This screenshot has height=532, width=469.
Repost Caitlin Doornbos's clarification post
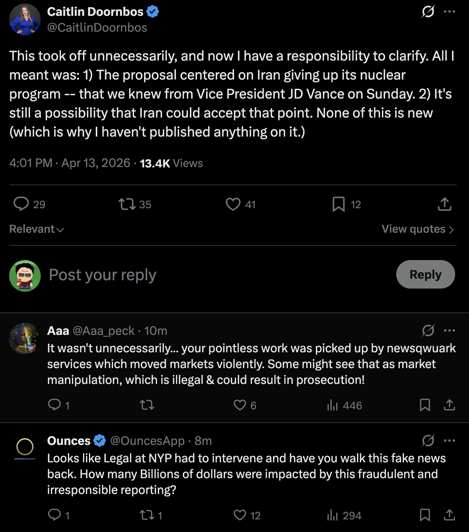coord(127,204)
